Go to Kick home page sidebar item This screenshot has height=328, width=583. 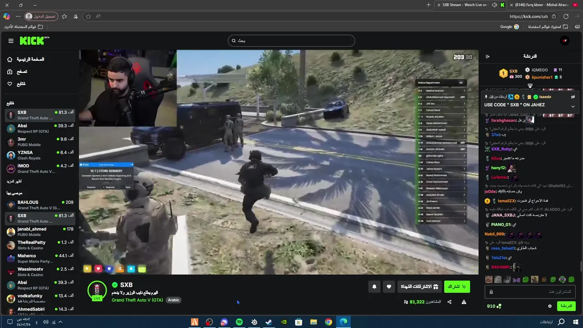pyautogui.click(x=26, y=59)
